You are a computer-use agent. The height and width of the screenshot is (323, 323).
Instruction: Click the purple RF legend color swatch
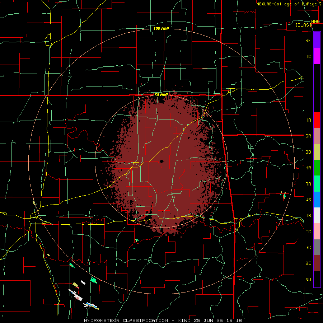pyautogui.click(x=317, y=40)
